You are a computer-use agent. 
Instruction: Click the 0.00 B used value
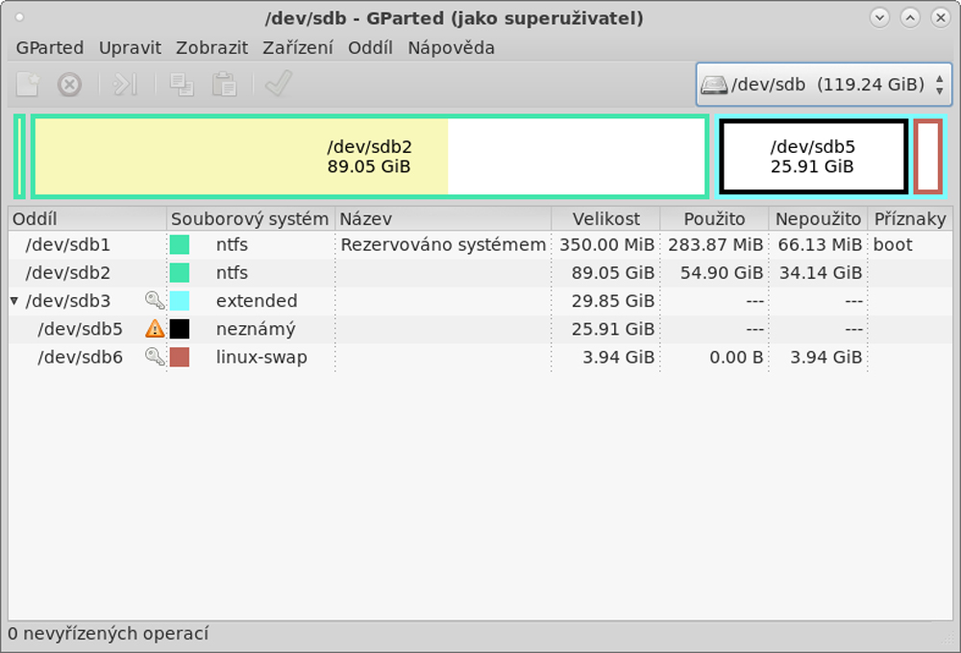click(736, 358)
